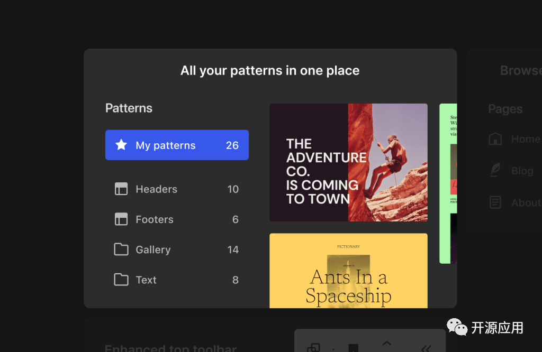Click the About page document icon
Image resolution: width=542 pixels, height=352 pixels.
[495, 202]
